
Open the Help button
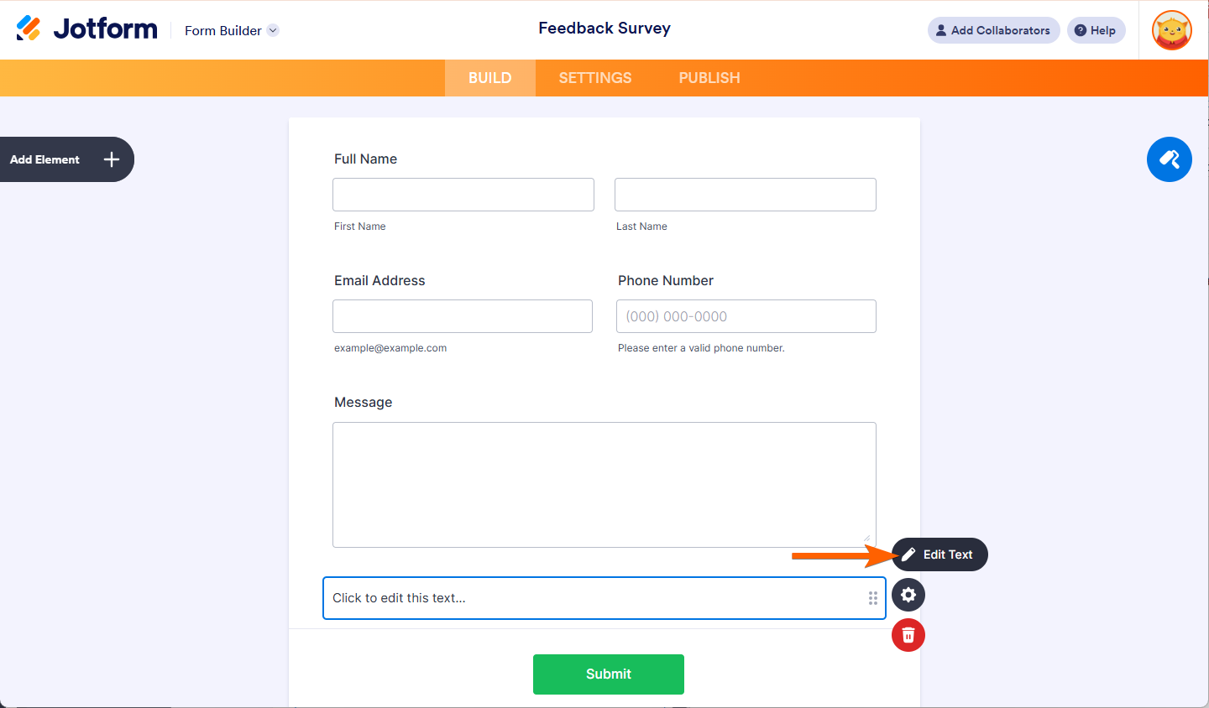(1096, 30)
